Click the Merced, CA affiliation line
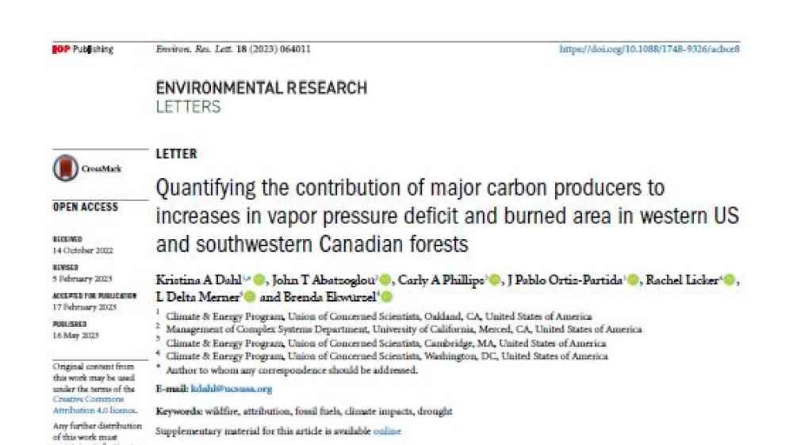793x445 pixels. (x=404, y=329)
